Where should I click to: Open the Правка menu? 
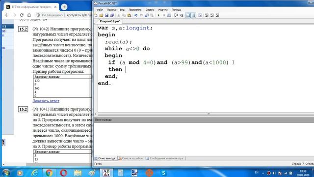point(111,10)
